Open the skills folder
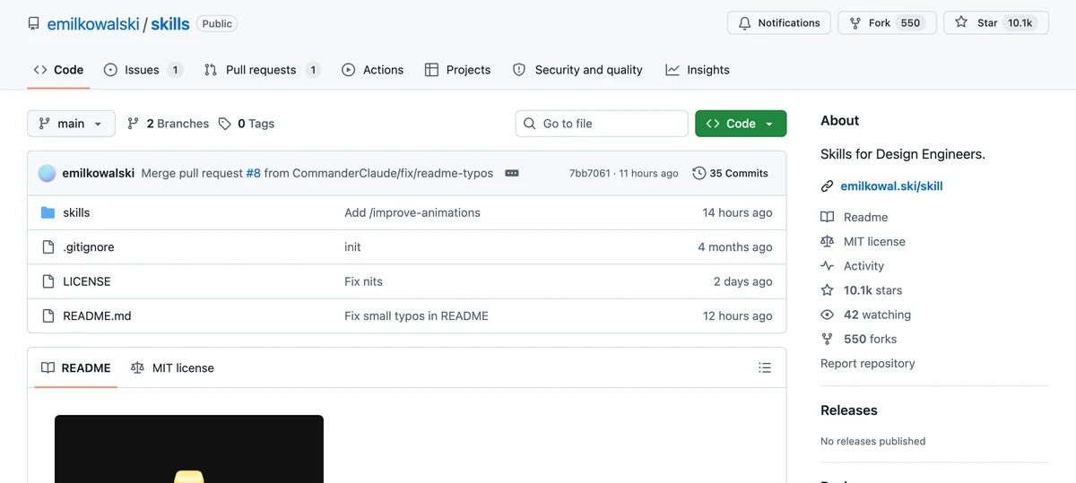Image resolution: width=1076 pixels, height=483 pixels. (76, 212)
